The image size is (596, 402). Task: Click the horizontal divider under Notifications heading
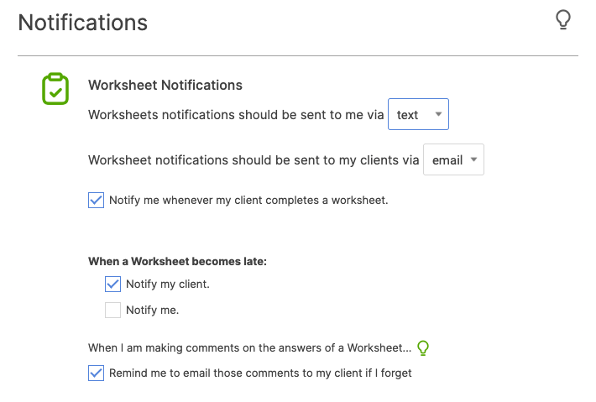(x=298, y=55)
